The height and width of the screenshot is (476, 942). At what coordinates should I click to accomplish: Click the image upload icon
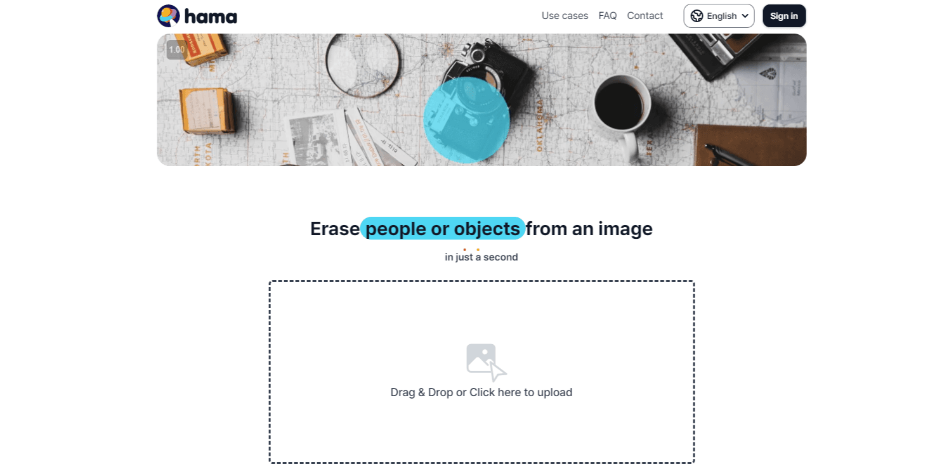pyautogui.click(x=487, y=363)
